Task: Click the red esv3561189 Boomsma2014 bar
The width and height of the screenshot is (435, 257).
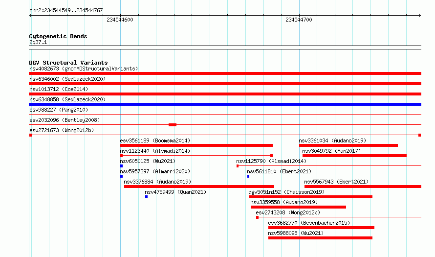Action: [196, 145]
